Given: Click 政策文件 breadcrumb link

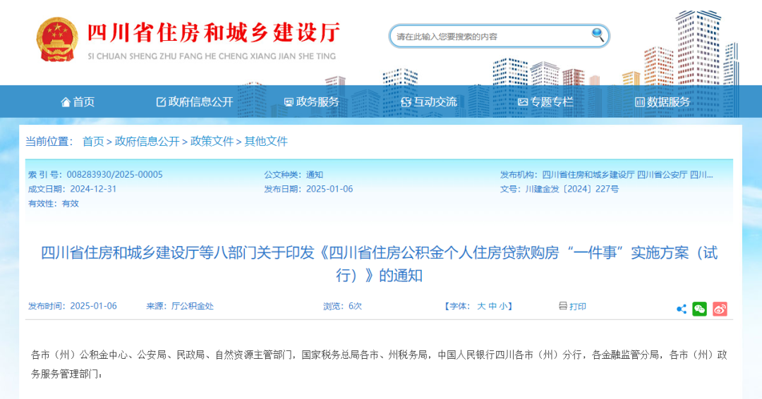Looking at the screenshot, I should (212, 142).
